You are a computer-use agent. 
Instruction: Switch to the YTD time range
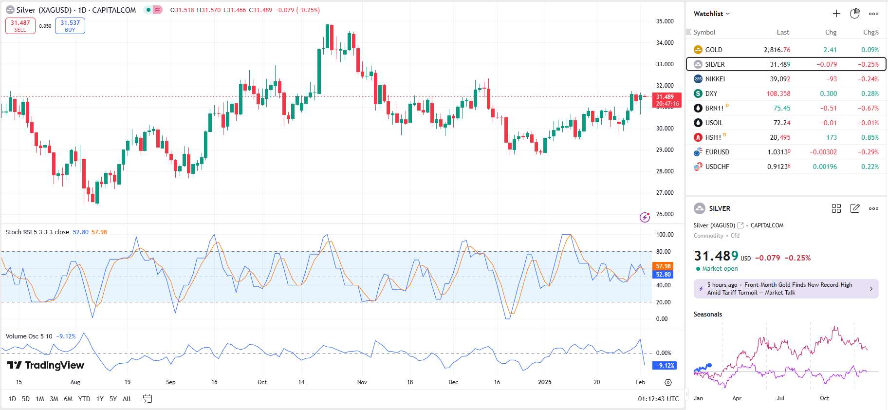[x=84, y=399]
